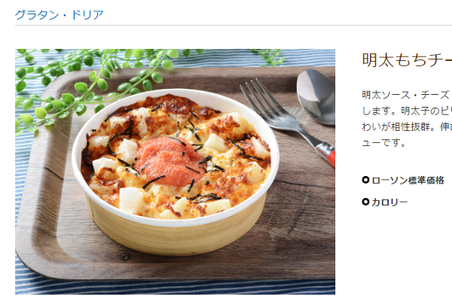Click the bullet icon beside カロリー
The width and height of the screenshot is (452, 301).
(x=365, y=202)
